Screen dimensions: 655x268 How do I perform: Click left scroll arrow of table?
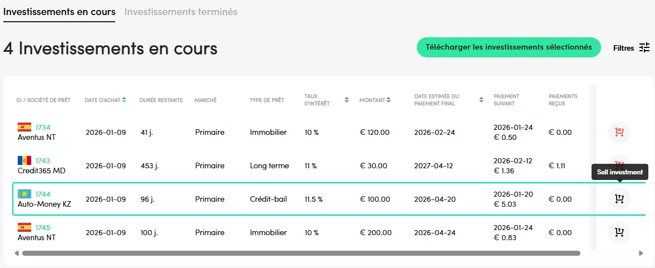pos(17,253)
